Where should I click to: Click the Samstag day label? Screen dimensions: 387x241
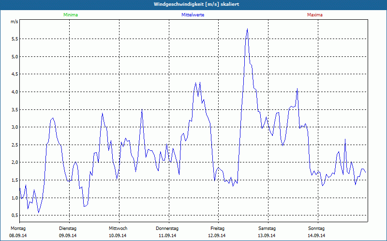267,228
